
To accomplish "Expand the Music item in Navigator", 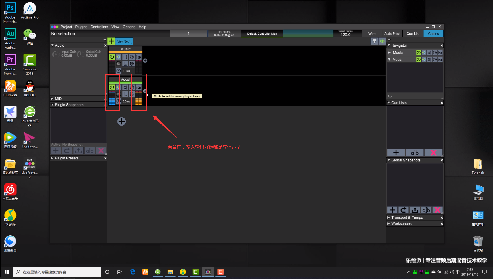I will point(389,53).
